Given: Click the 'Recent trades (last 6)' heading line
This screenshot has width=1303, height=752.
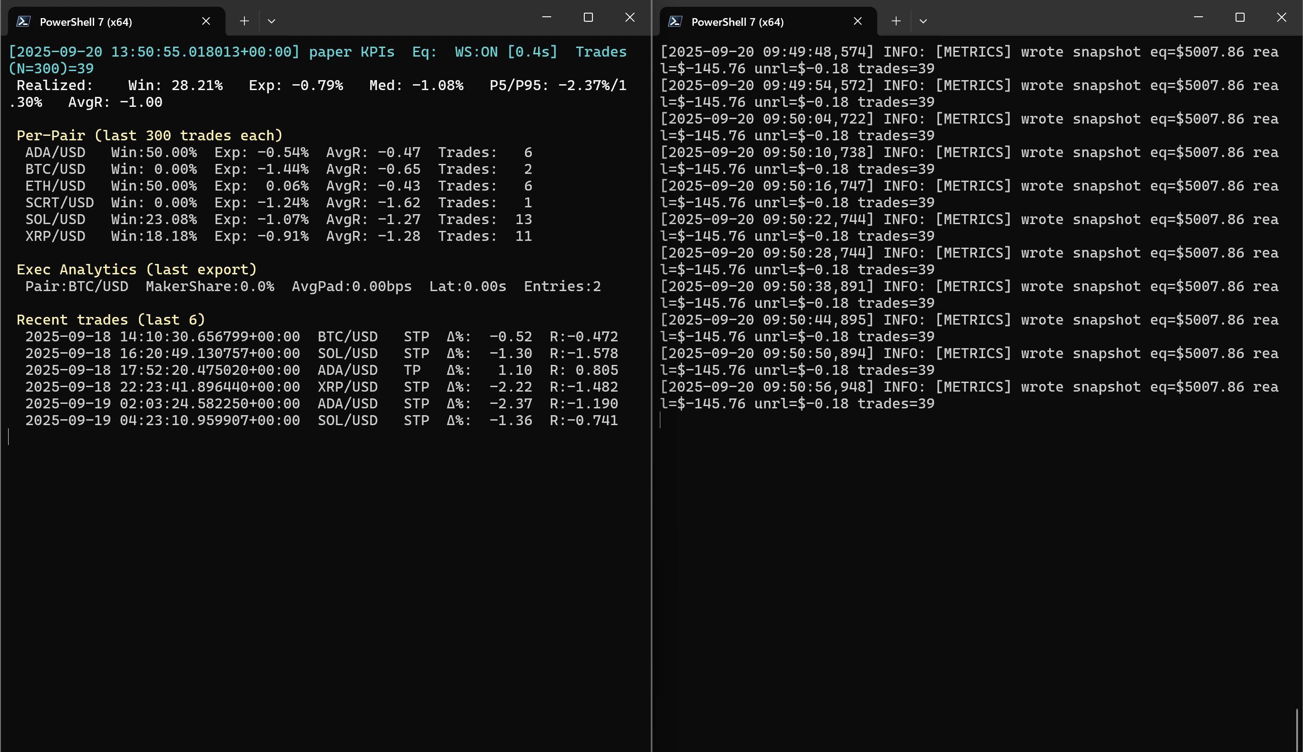Looking at the screenshot, I should [x=111, y=320].
